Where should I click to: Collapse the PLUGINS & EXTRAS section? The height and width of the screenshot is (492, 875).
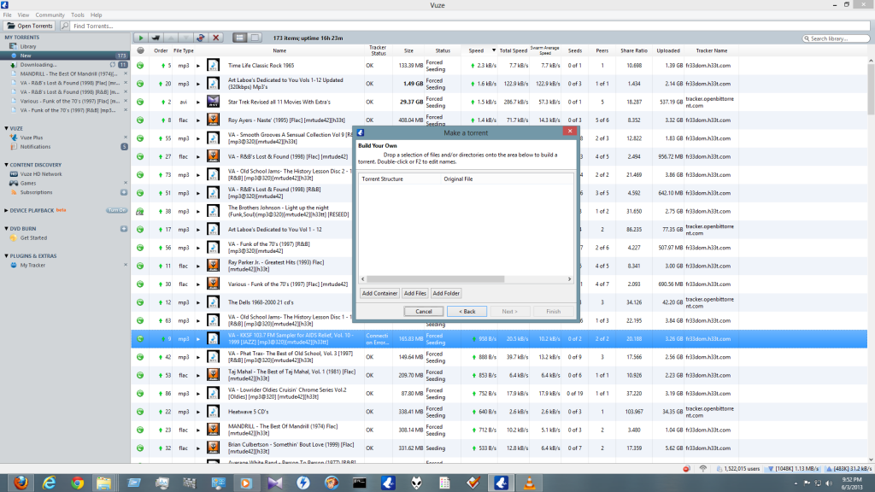(x=6, y=256)
